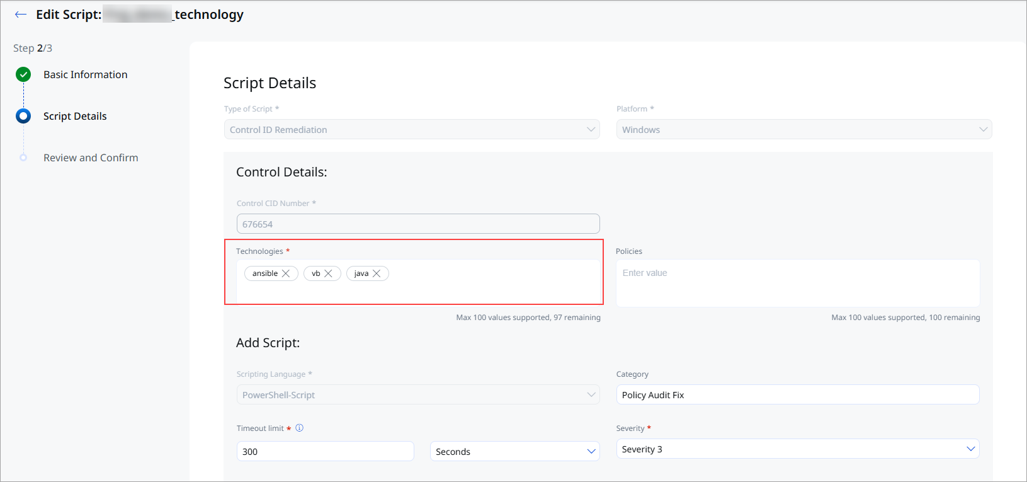Remove the ansible technology tag

(286, 273)
